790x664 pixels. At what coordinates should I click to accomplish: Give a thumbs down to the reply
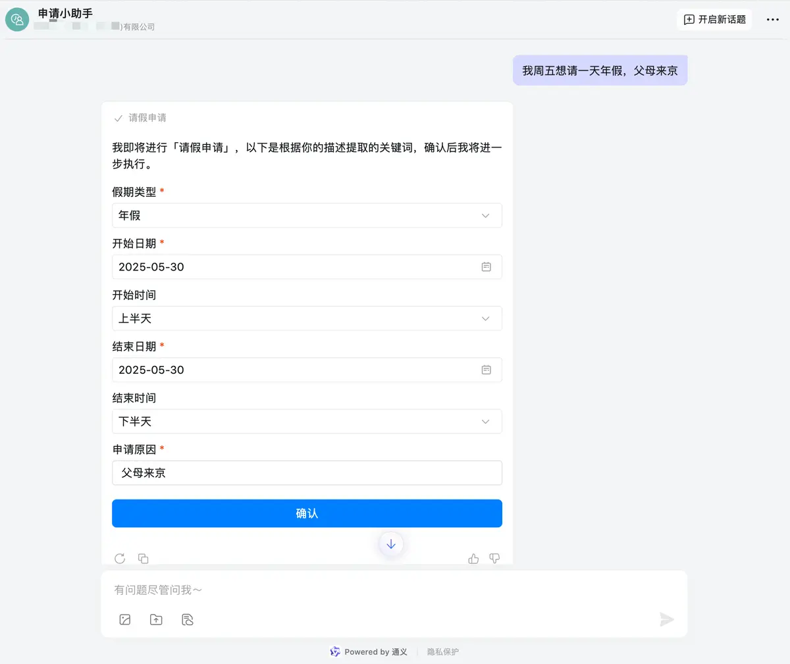click(x=494, y=559)
